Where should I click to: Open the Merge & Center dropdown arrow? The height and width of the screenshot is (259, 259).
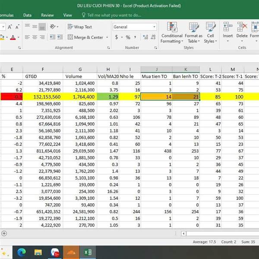pos(106,38)
